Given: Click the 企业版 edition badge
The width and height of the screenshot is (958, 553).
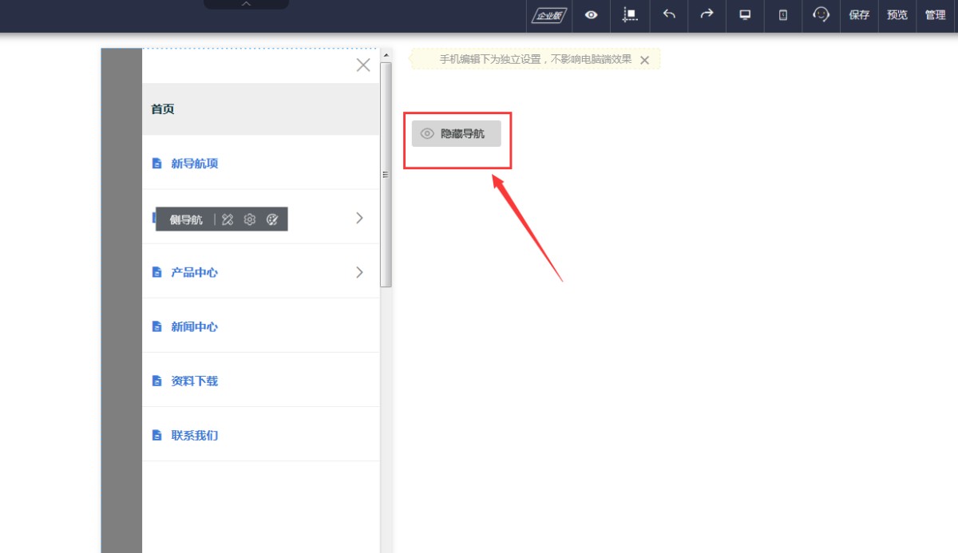Looking at the screenshot, I should (549, 15).
